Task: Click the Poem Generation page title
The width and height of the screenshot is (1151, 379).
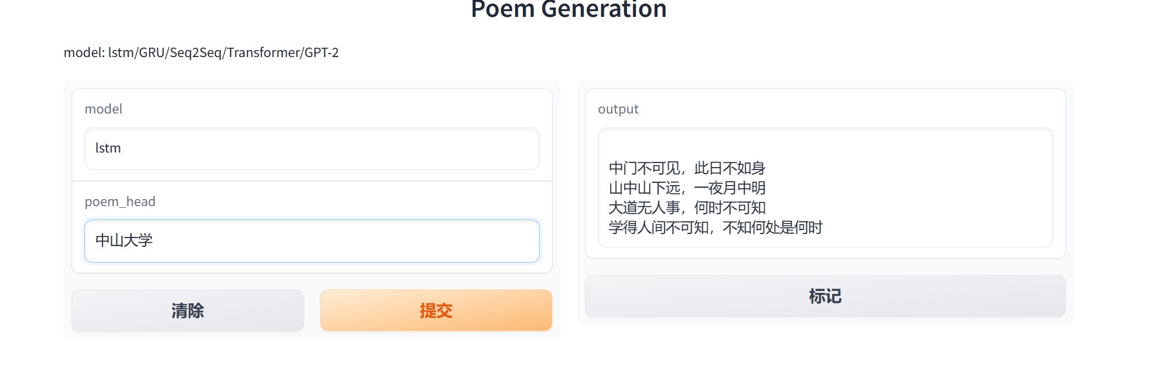Action: tap(568, 9)
